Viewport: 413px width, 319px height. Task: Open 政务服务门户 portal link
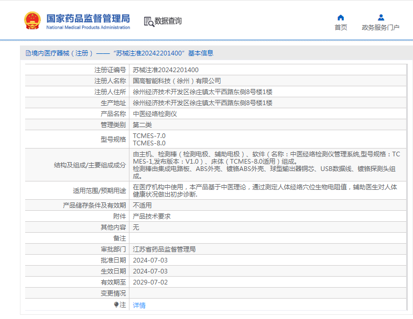[381, 27]
